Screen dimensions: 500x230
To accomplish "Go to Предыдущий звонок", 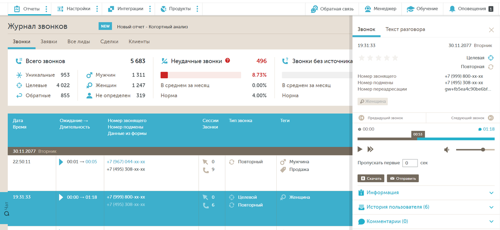I will (x=380, y=118).
